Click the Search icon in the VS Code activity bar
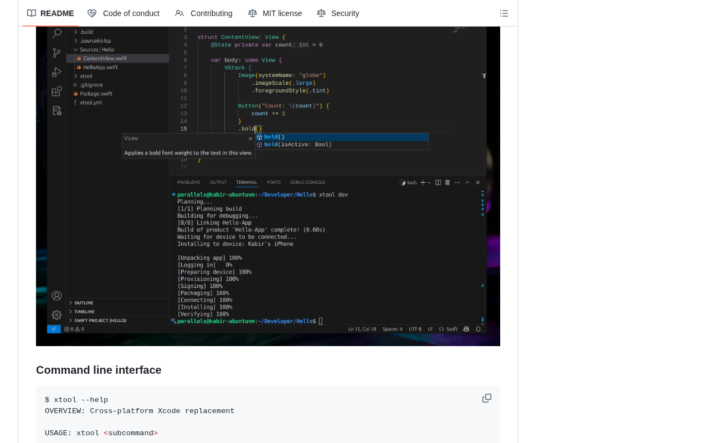Screen dimensions: 709x443 (56, 34)
